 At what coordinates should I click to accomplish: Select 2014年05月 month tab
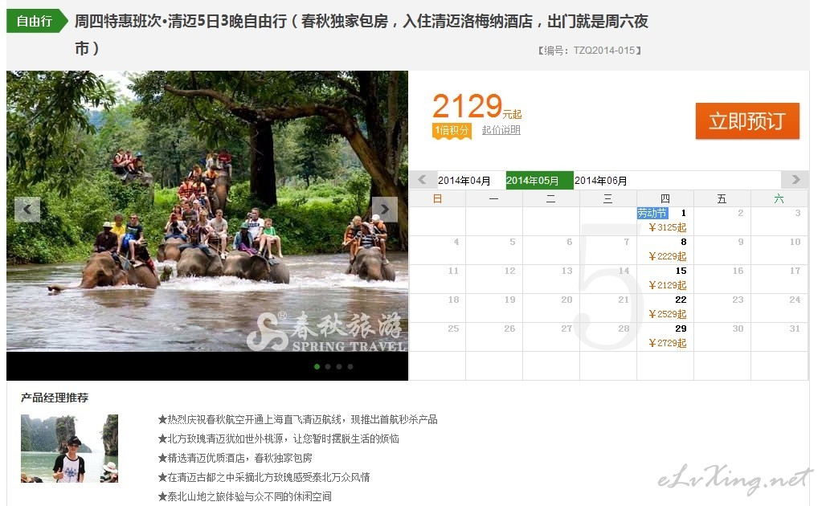534,181
